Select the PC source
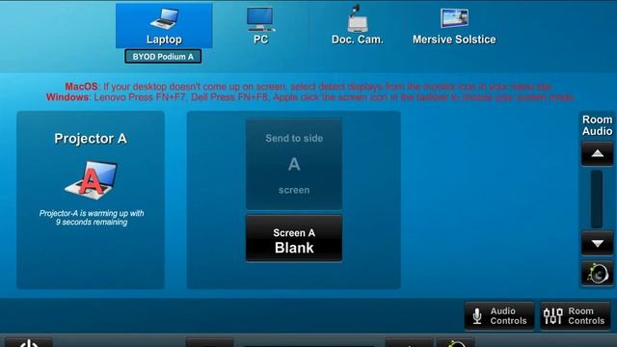This screenshot has width=617, height=347. pos(260,26)
